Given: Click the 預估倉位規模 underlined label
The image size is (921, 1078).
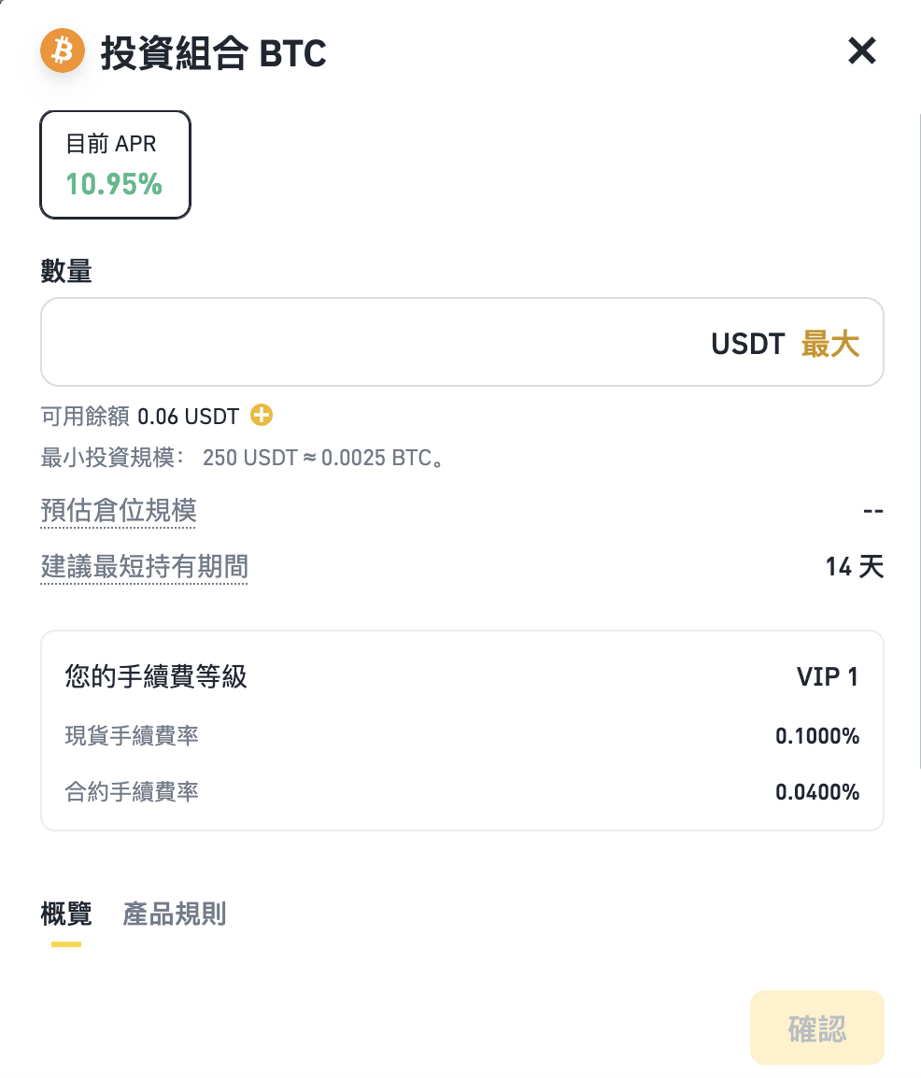Looking at the screenshot, I should (x=119, y=512).
